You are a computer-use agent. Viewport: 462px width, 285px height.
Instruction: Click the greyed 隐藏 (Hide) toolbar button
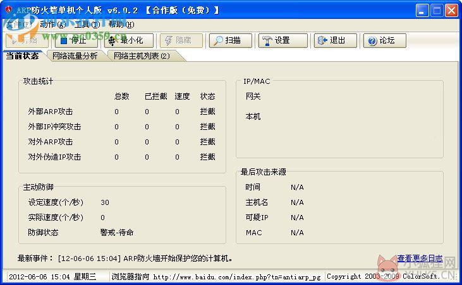pos(181,40)
